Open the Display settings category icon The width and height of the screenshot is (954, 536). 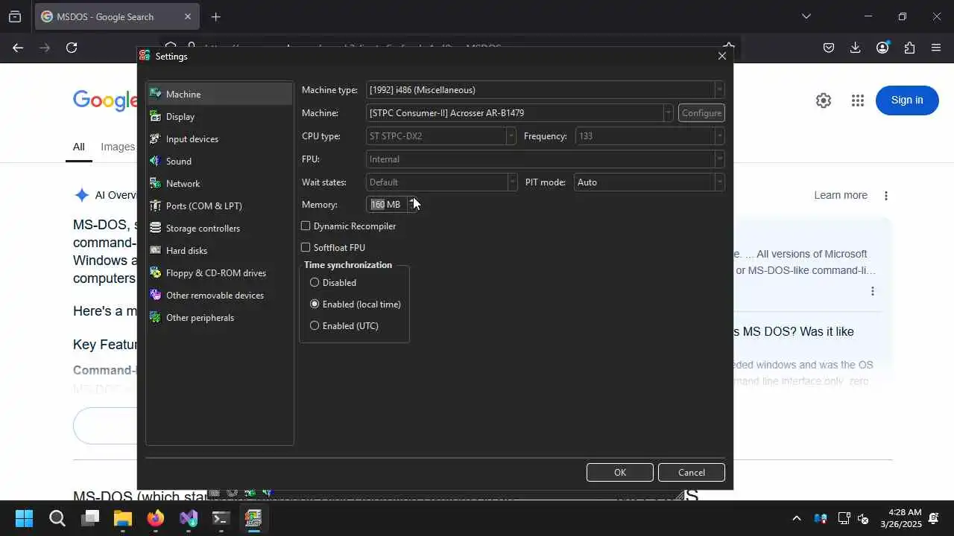155,116
